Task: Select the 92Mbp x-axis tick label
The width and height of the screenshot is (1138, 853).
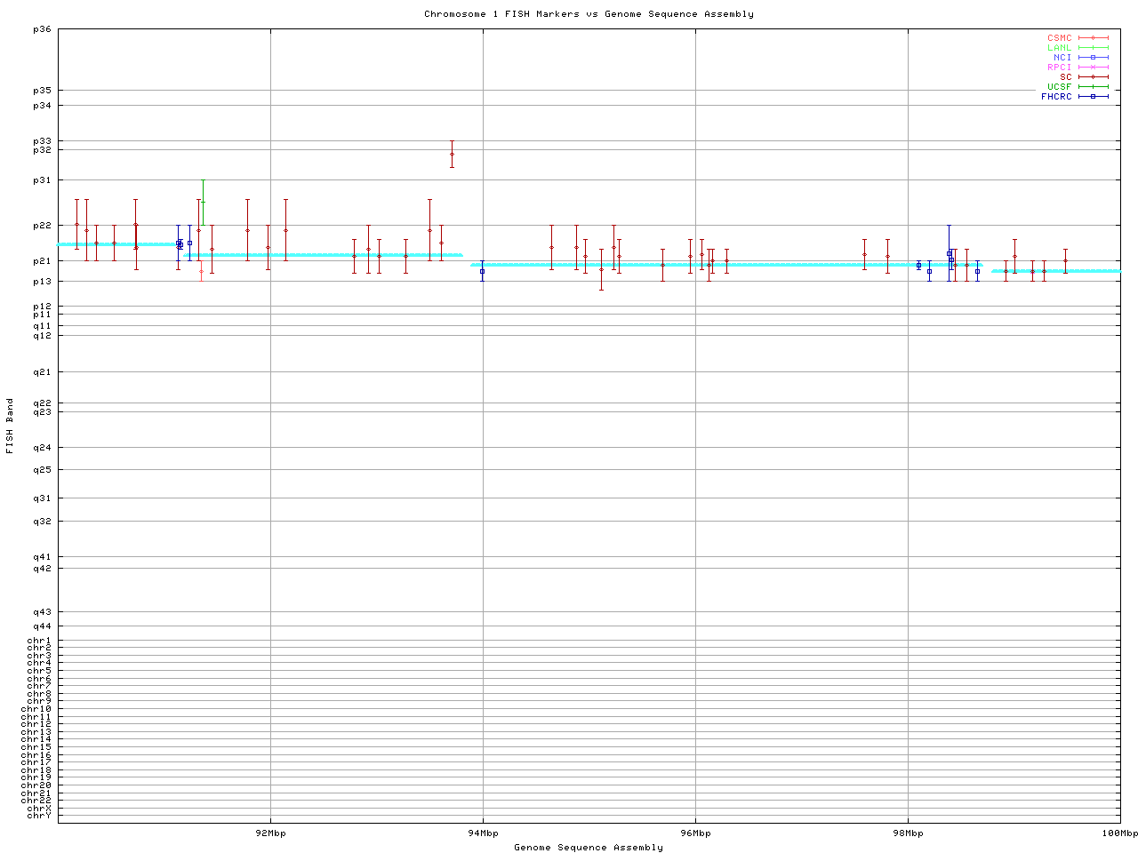Action: click(270, 833)
